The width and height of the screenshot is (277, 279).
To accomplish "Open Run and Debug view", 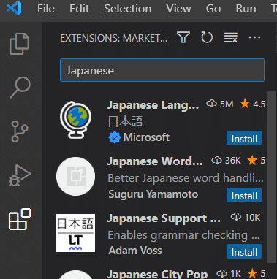I will coord(20,175).
